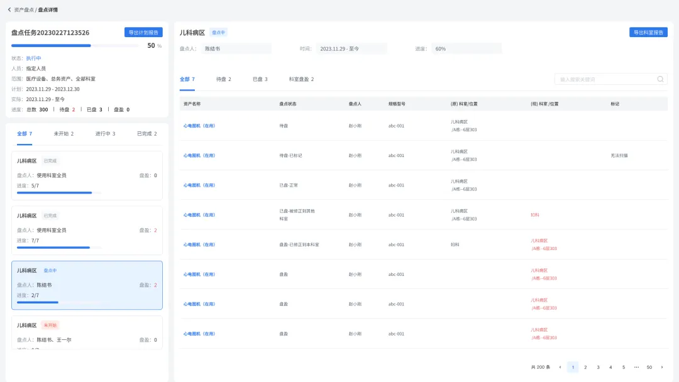Open the 未开始 card assigned to 陈结书、王一尔

pyautogui.click(x=87, y=332)
